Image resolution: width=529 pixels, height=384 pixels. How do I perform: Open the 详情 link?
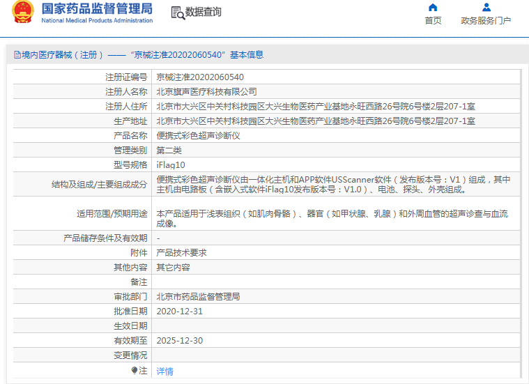[165, 371]
